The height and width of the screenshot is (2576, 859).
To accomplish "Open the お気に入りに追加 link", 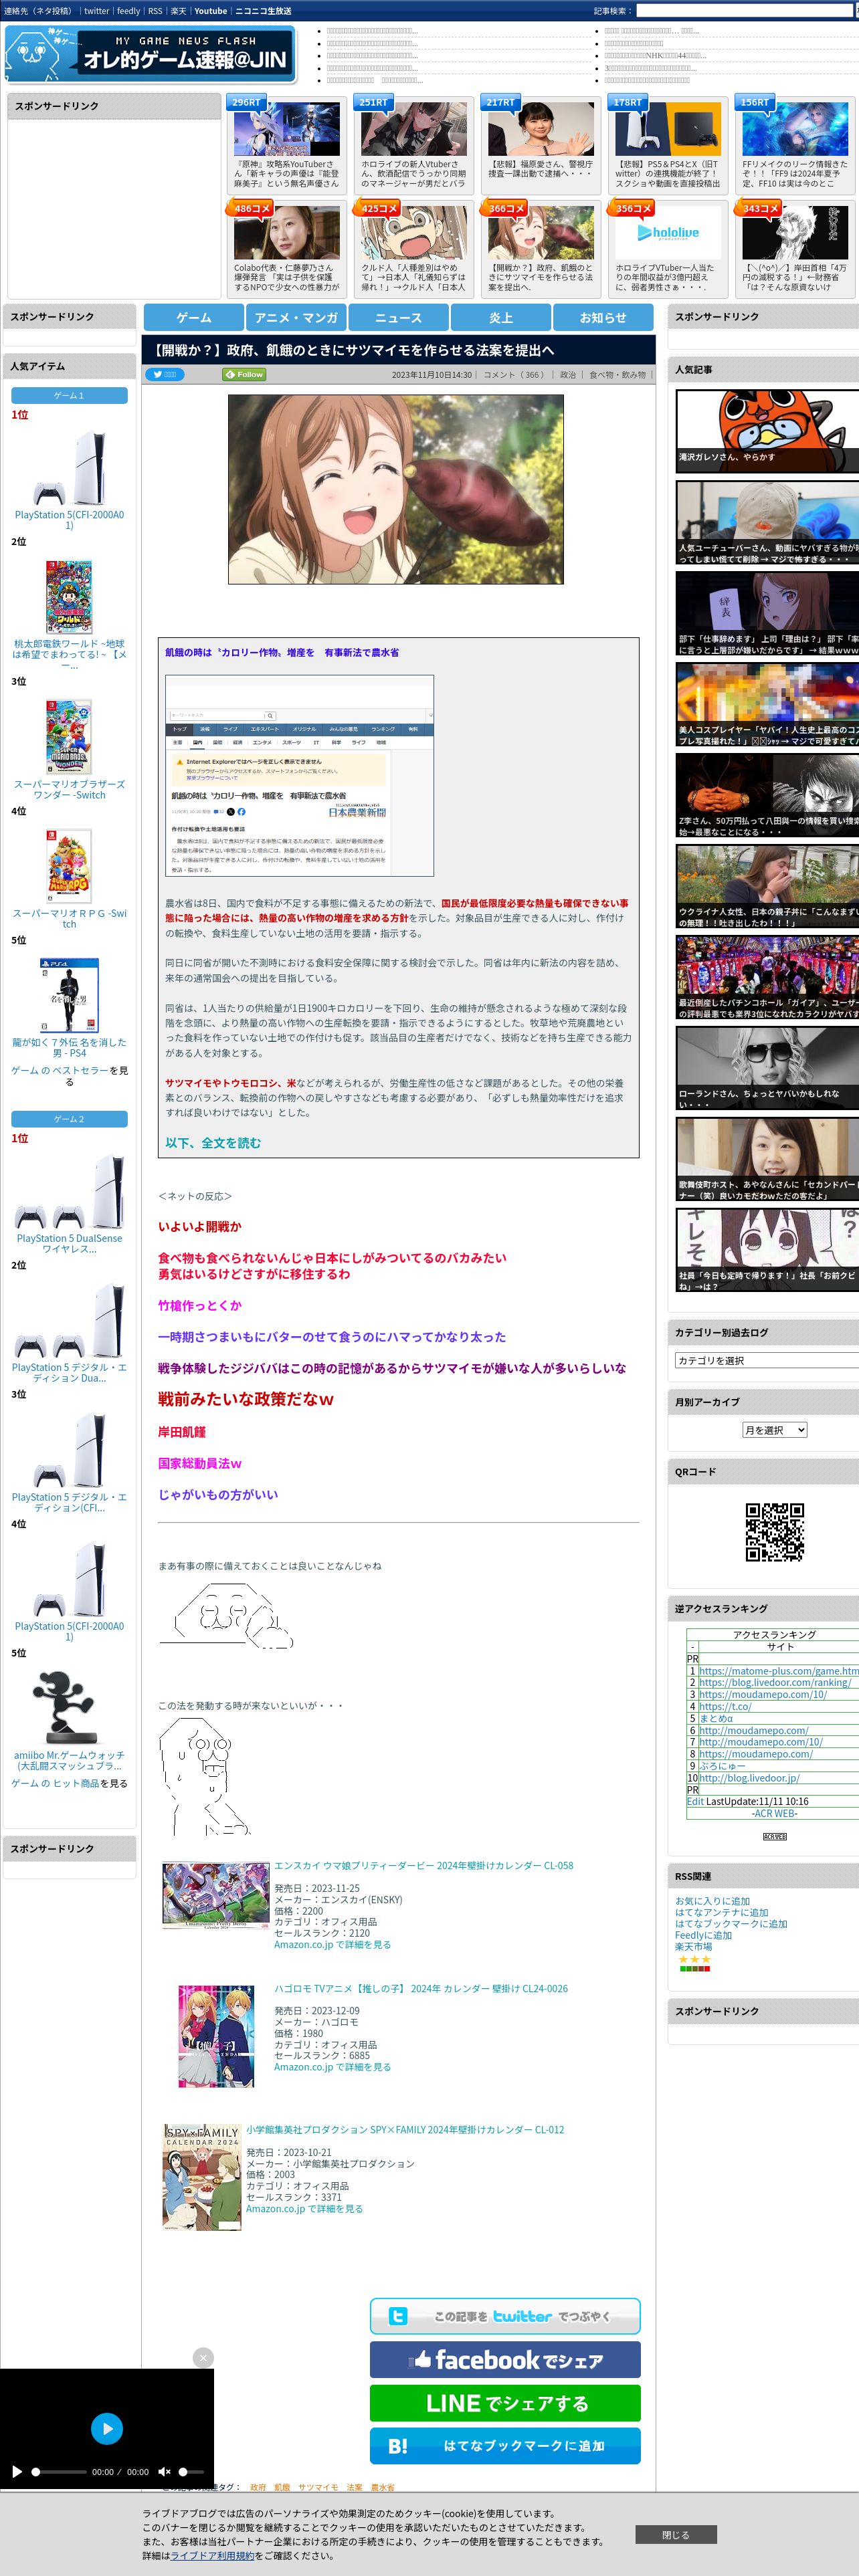I will pyautogui.click(x=712, y=1901).
